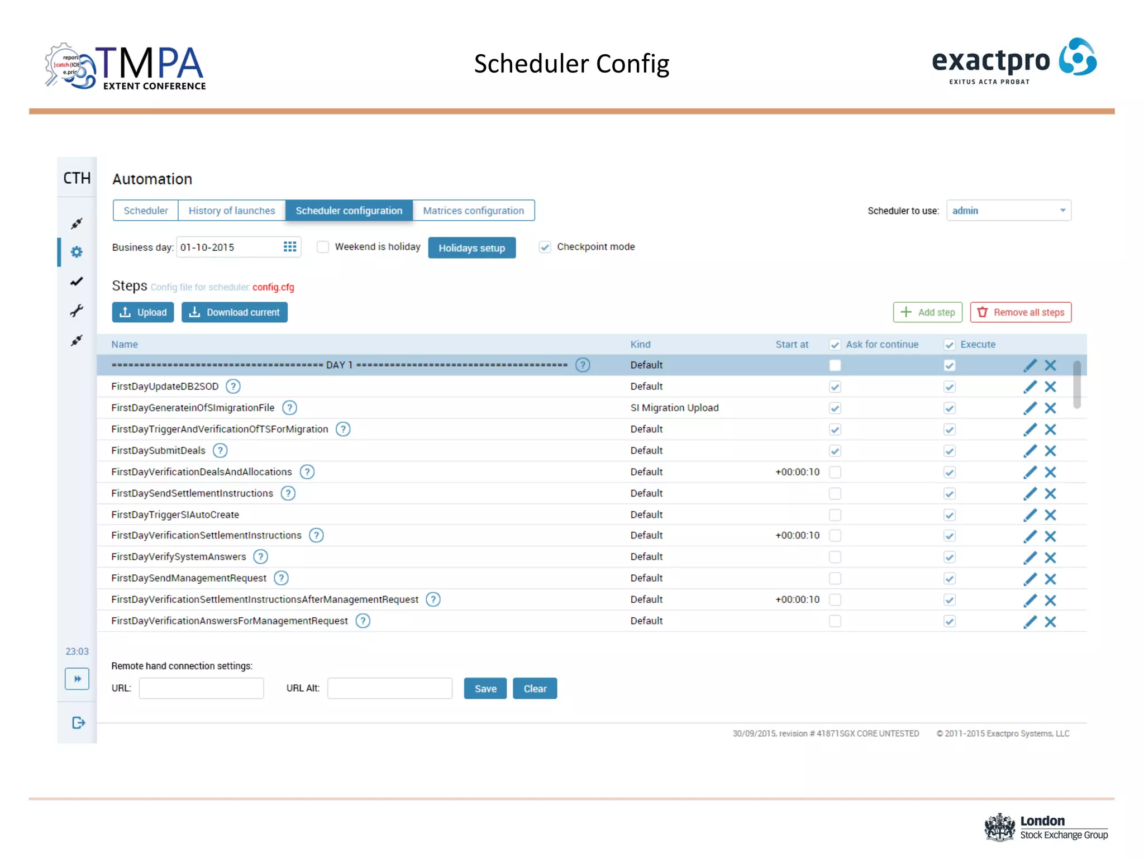Edit the FirstDaySubmitDeals step
Image resolution: width=1144 pixels, height=858 pixels.
[1030, 451]
